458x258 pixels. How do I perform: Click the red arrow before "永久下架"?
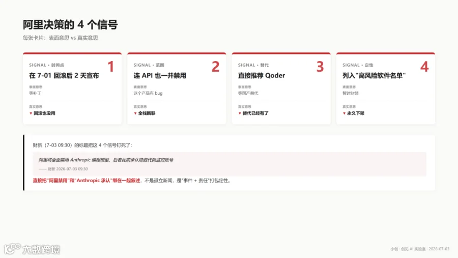pyautogui.click(x=344, y=113)
